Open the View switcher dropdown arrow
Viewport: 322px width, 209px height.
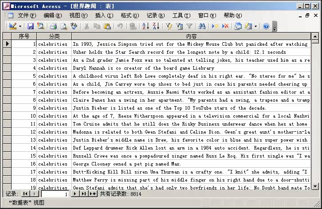(20, 26)
